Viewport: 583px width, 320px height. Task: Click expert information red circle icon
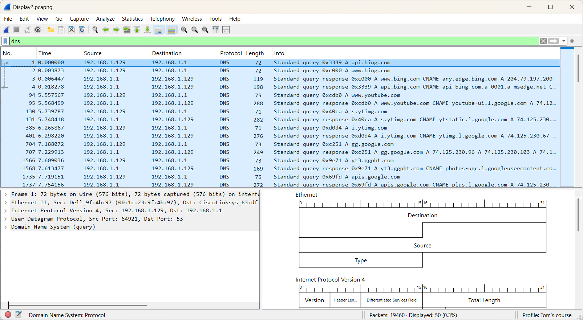[8, 315]
